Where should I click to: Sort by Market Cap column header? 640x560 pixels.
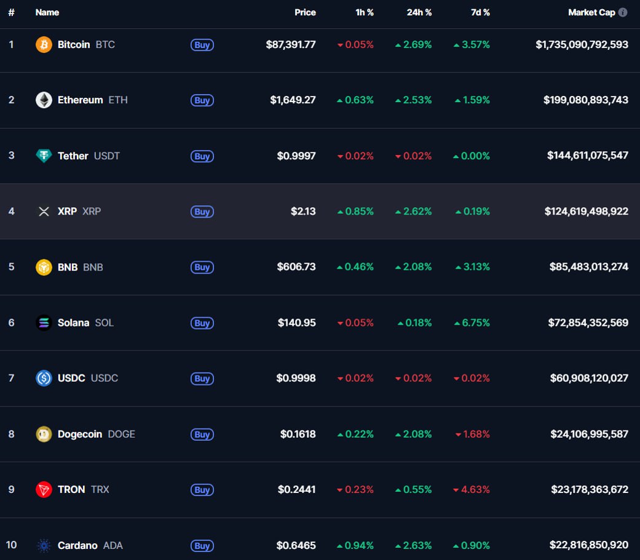tap(591, 12)
